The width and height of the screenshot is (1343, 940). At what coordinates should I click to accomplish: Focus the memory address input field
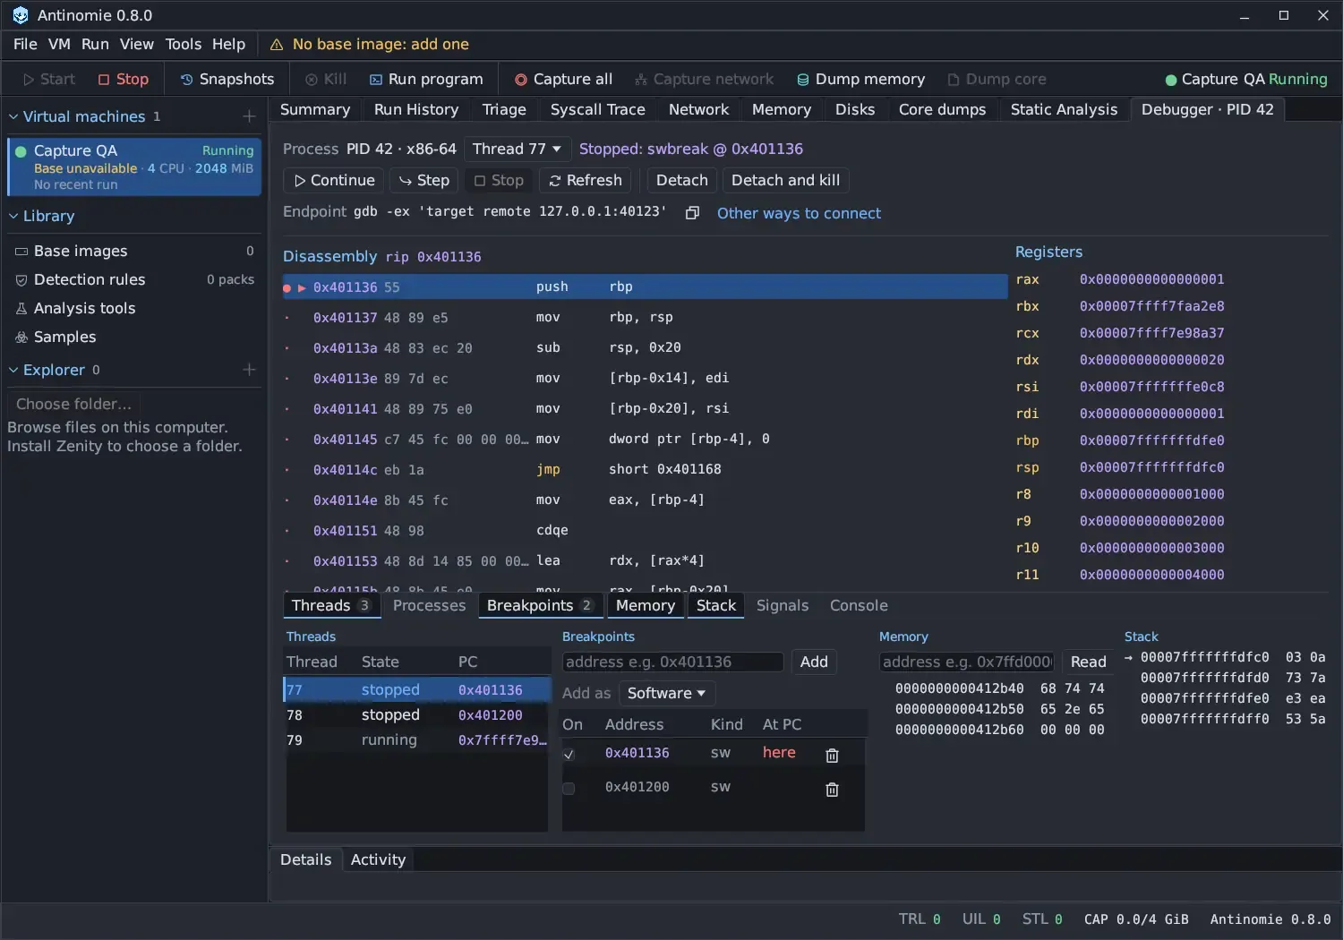967,662
